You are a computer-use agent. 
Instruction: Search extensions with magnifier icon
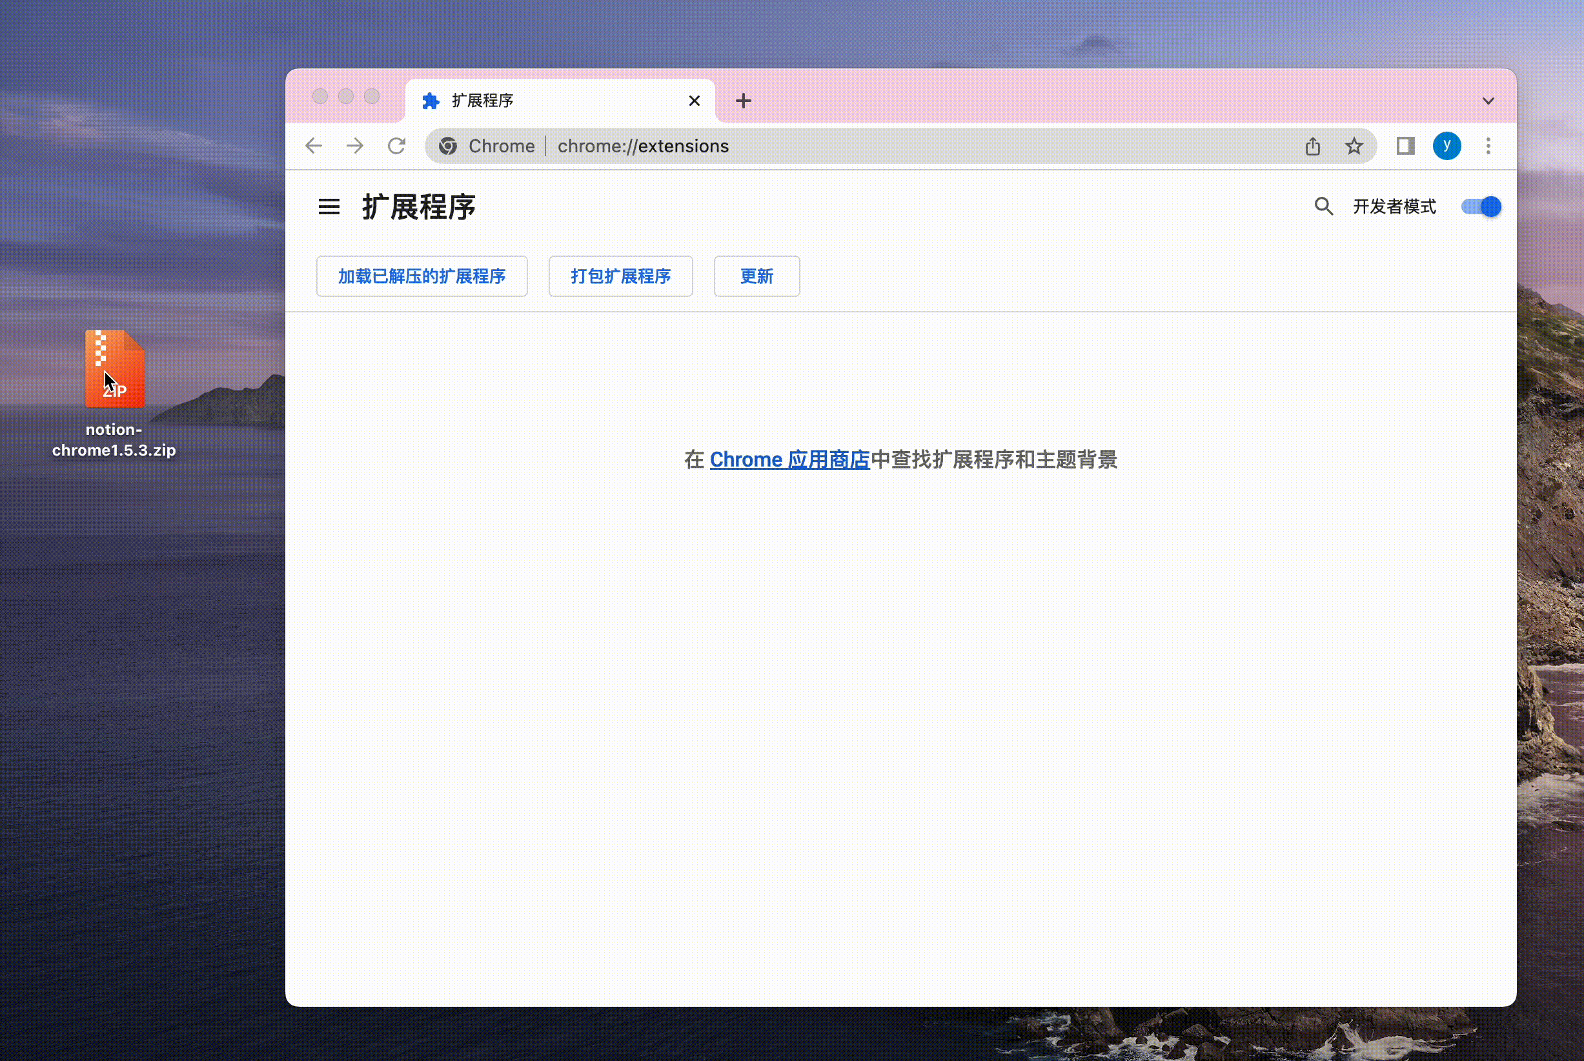1323,207
